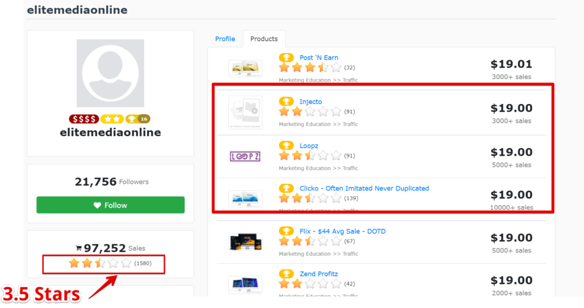The image size is (584, 308).
Task: Open the Zend Profitz product link
Action: click(319, 274)
